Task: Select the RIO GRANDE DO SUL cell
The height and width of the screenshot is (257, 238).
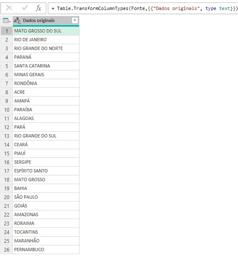Action: [46, 136]
